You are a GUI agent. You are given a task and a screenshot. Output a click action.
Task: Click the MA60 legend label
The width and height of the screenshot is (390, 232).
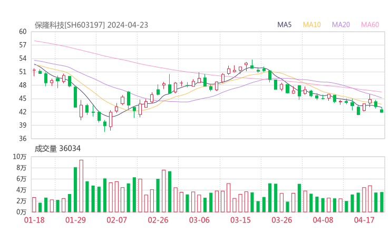click(370, 25)
